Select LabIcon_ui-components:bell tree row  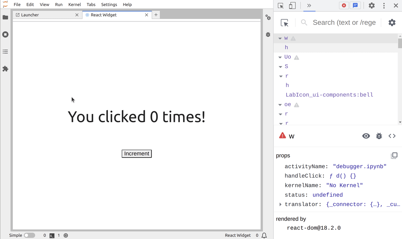[x=336, y=95]
